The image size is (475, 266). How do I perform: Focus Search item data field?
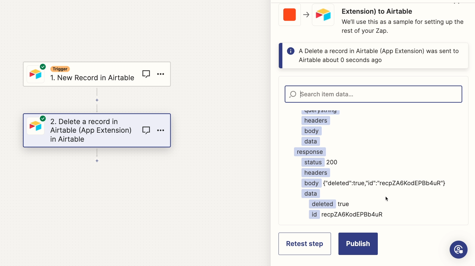point(373,94)
